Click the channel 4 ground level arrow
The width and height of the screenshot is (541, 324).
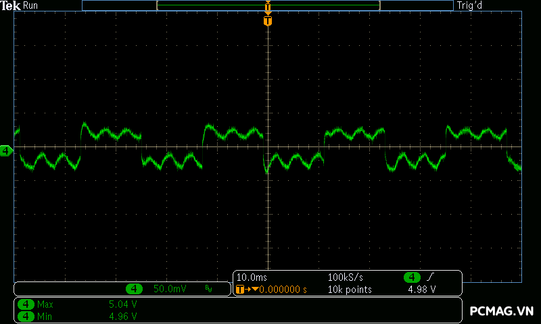coord(6,151)
